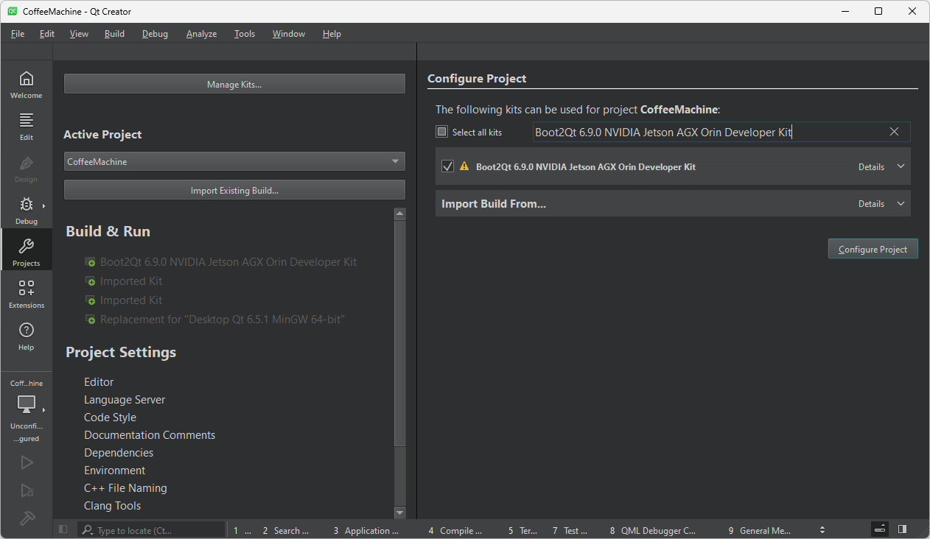Image resolution: width=930 pixels, height=539 pixels.
Task: Toggle the right sidebar visibility
Action: pos(902,529)
